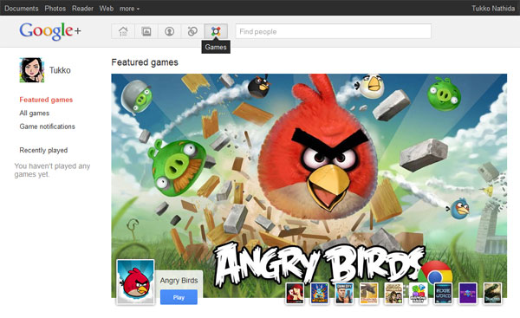Open Photos in the top bar
Image resolution: width=520 pixels, height=318 pixels.
(55, 9)
